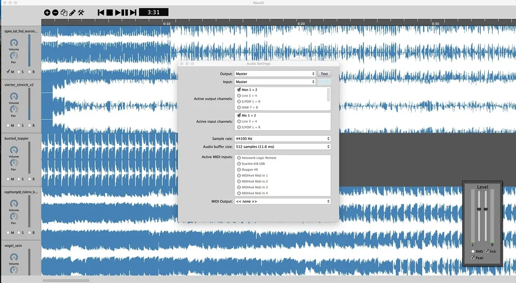The width and height of the screenshot is (516, 283).
Task: Enable MIDI4x4 Midi In 4 input
Action: tap(239, 193)
